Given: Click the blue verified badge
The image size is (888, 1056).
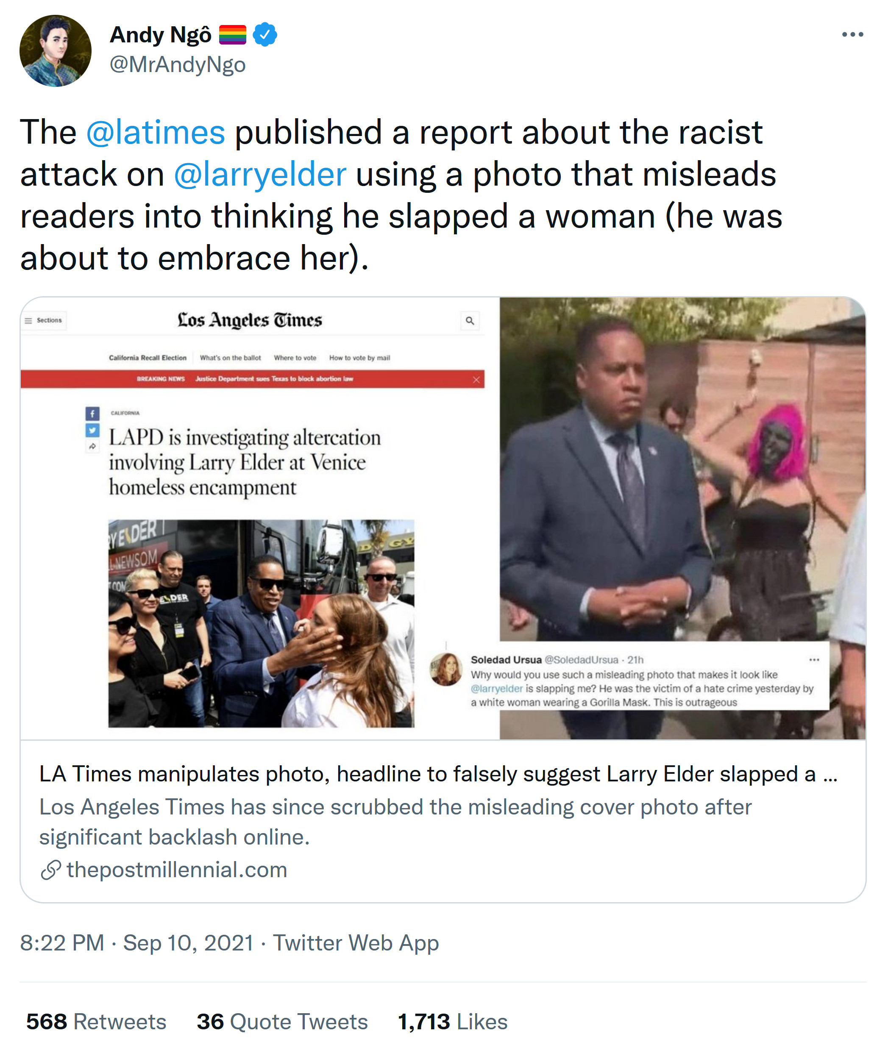Looking at the screenshot, I should pos(265,35).
